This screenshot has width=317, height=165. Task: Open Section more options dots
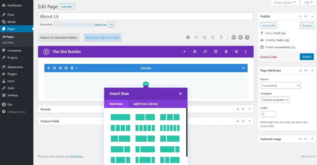[x=77, y=68]
